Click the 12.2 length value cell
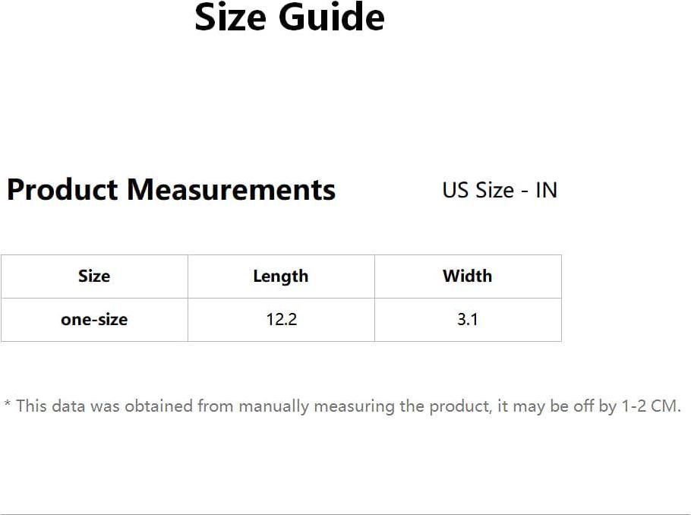The image size is (691, 515). (x=281, y=319)
